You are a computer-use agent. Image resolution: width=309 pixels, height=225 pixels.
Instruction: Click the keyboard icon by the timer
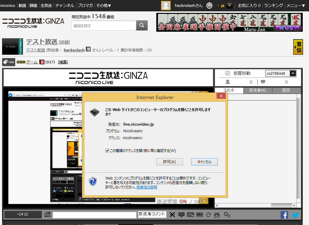coord(47,214)
